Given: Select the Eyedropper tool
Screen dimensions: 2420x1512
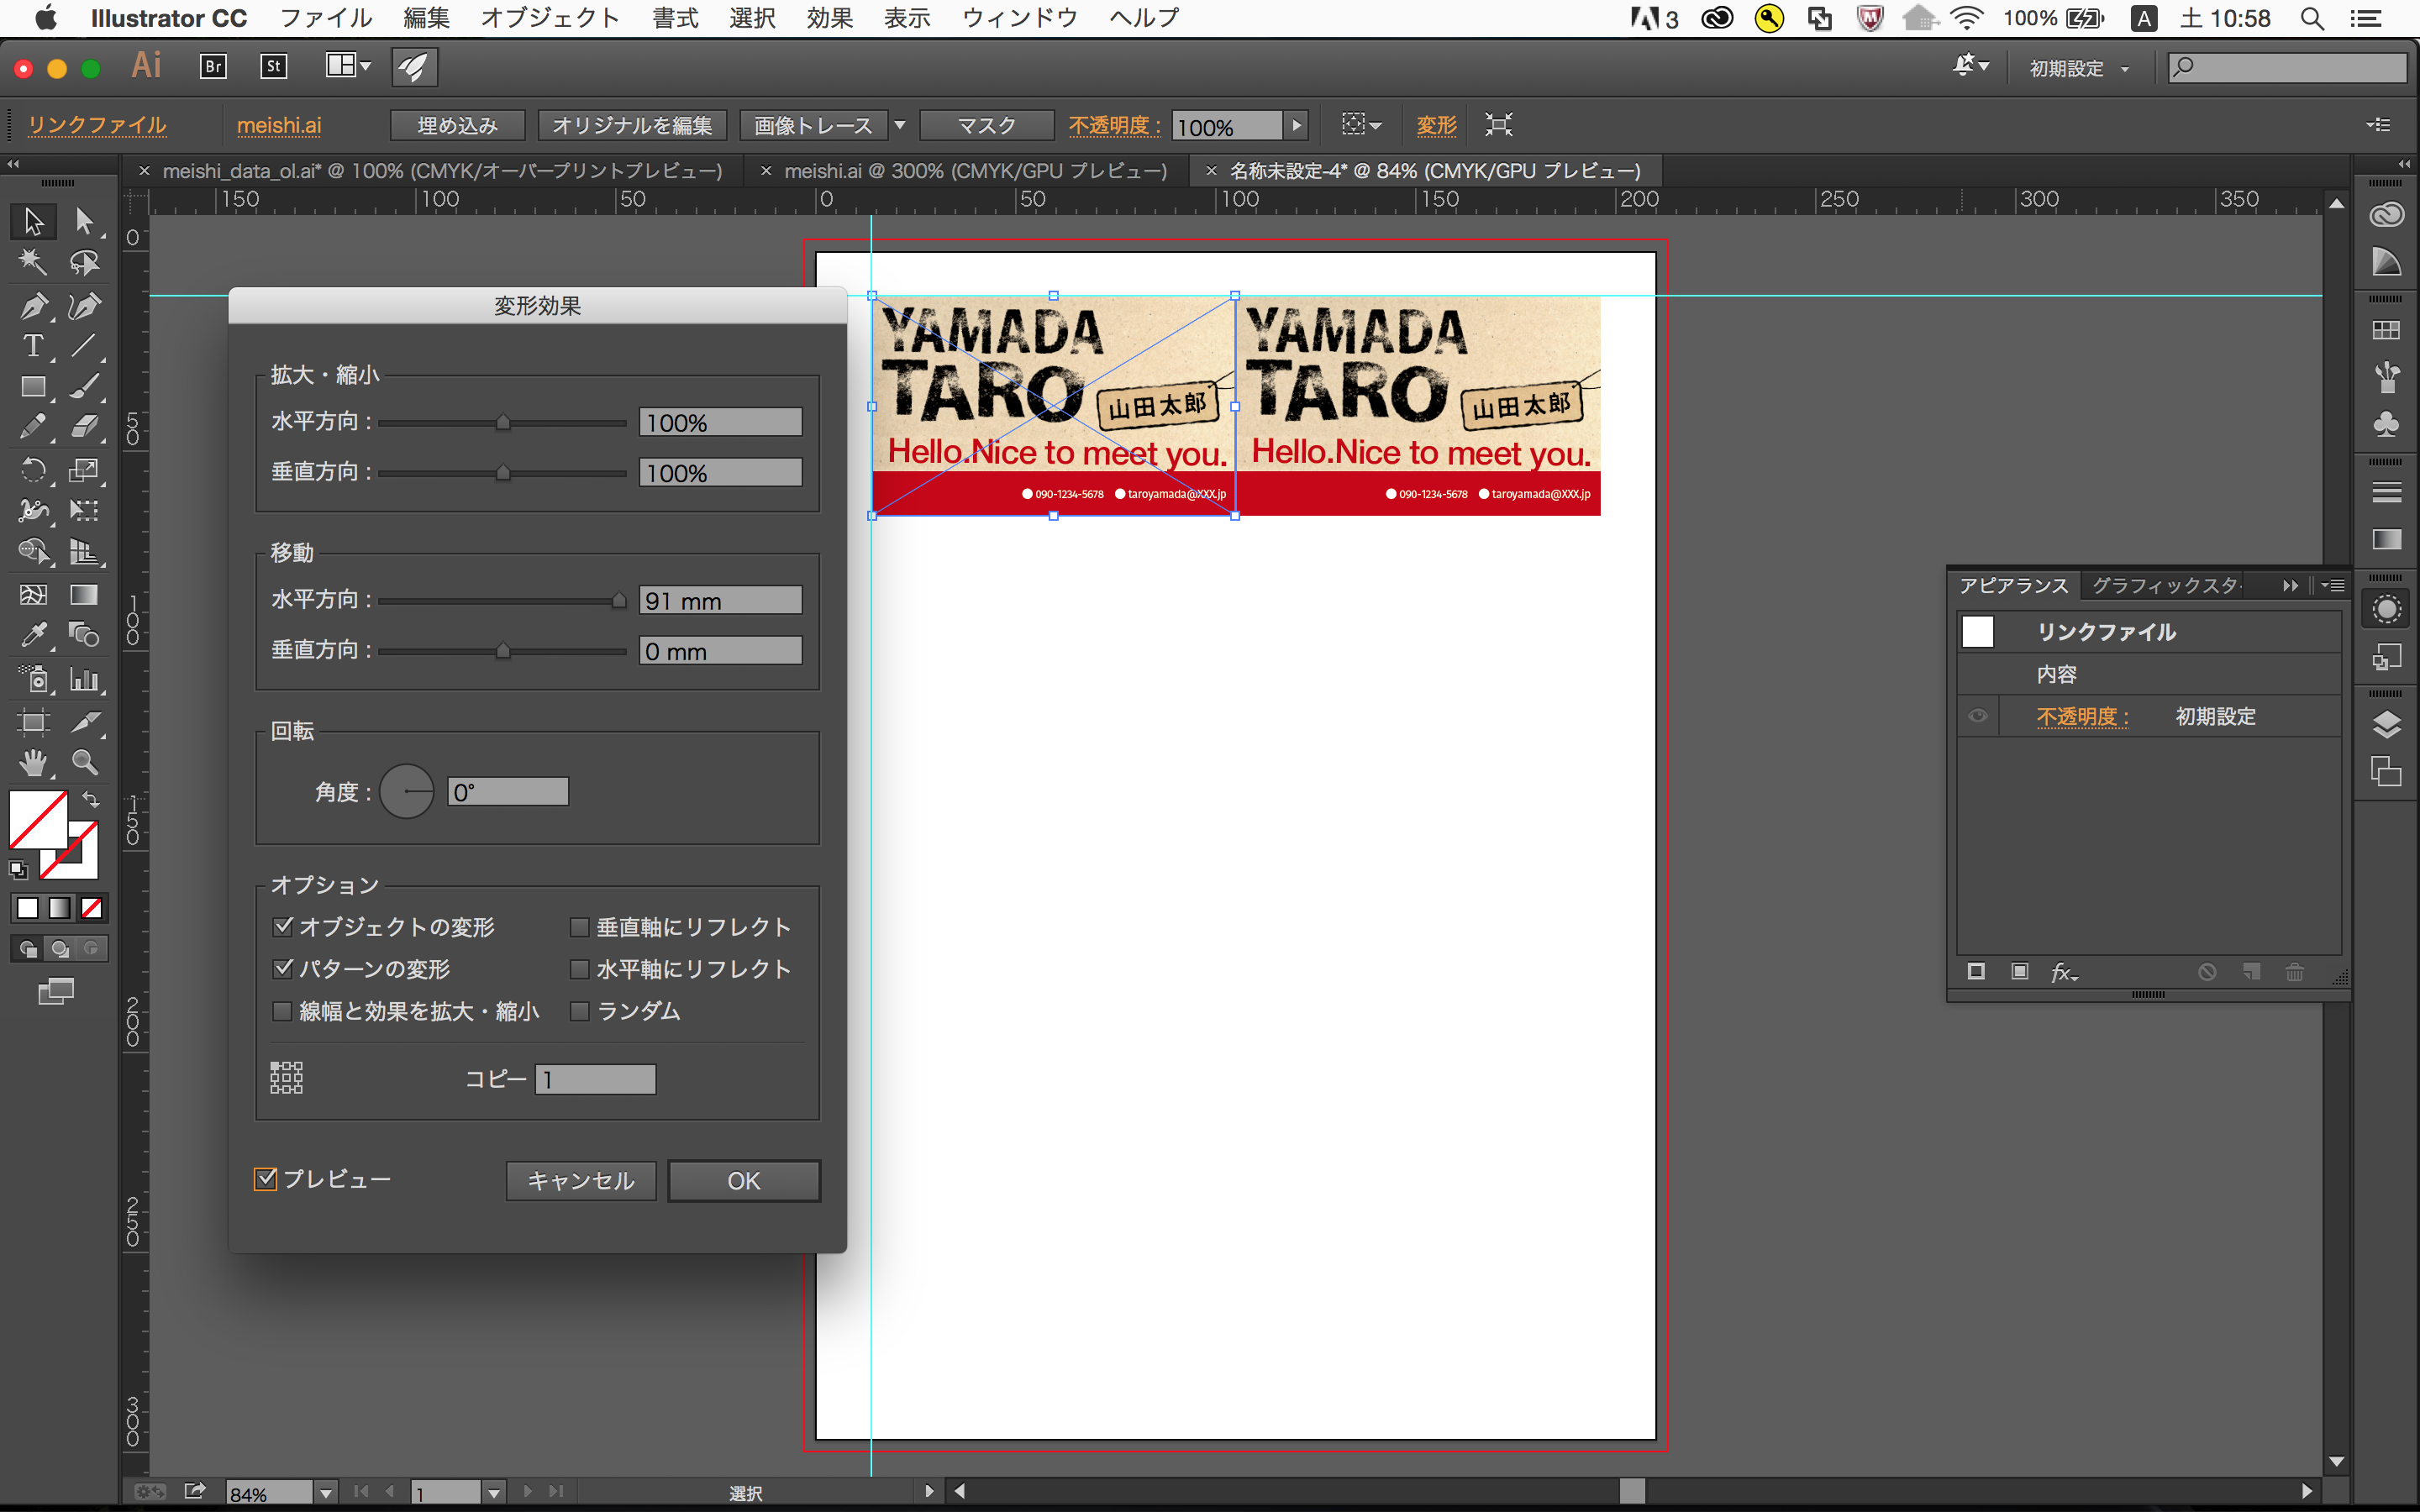Looking at the screenshot, I should point(33,635).
